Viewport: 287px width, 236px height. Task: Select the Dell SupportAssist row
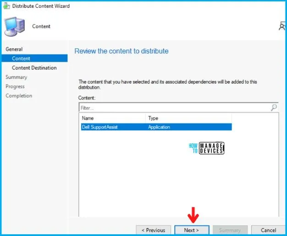pos(156,127)
